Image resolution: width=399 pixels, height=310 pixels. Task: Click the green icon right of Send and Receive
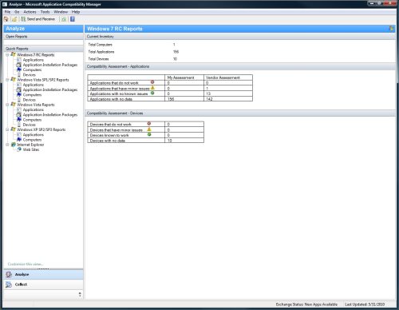coord(64,19)
